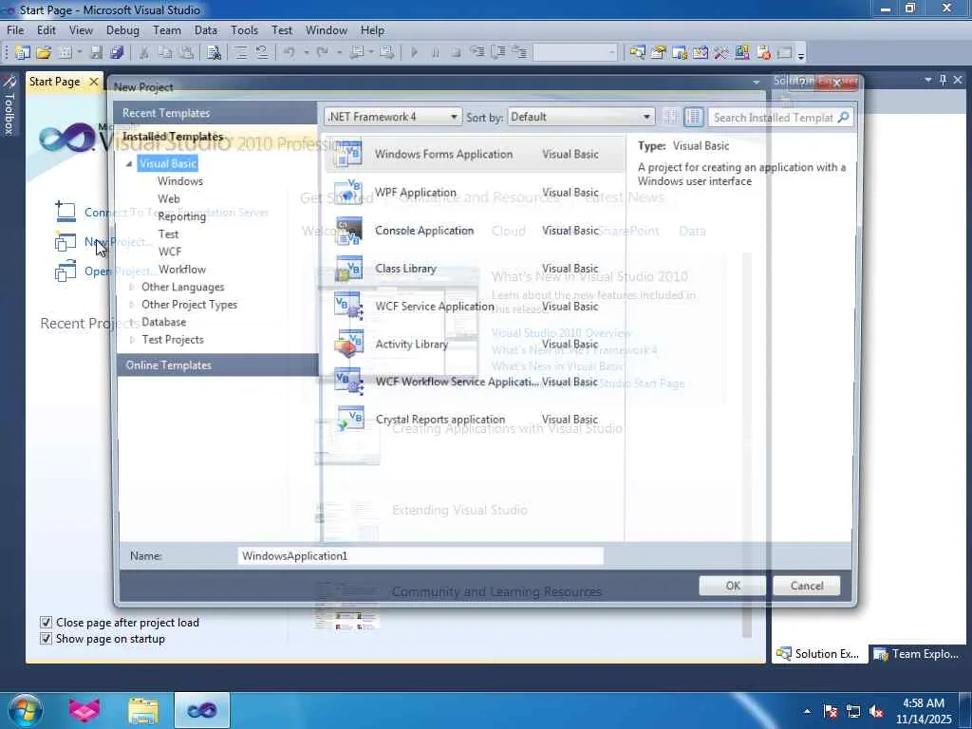
Task: Select the Reporting category in the tree
Action: click(x=181, y=216)
